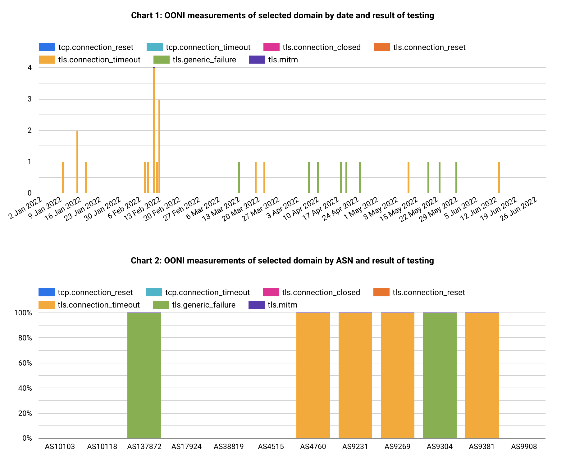Image resolution: width=566 pixels, height=463 pixels.
Task: Select the orange AS4760 bar
Action: tap(313, 375)
